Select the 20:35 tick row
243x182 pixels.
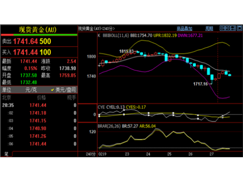click(39, 105)
